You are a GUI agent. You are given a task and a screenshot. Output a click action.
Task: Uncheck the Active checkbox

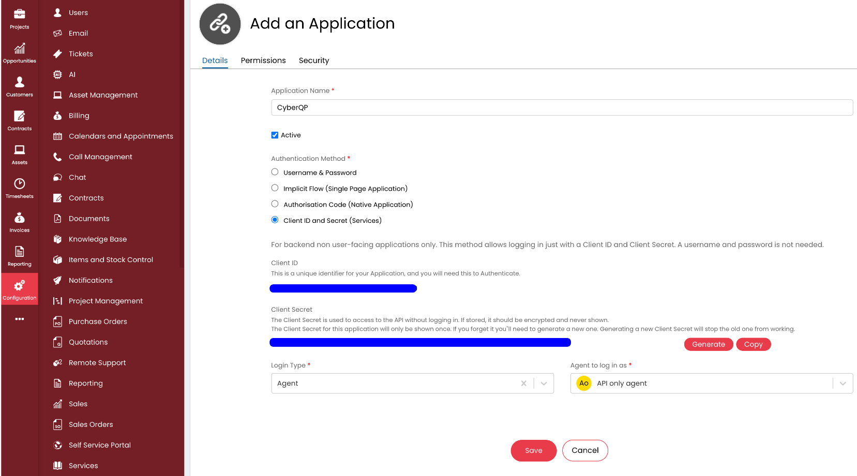[275, 135]
